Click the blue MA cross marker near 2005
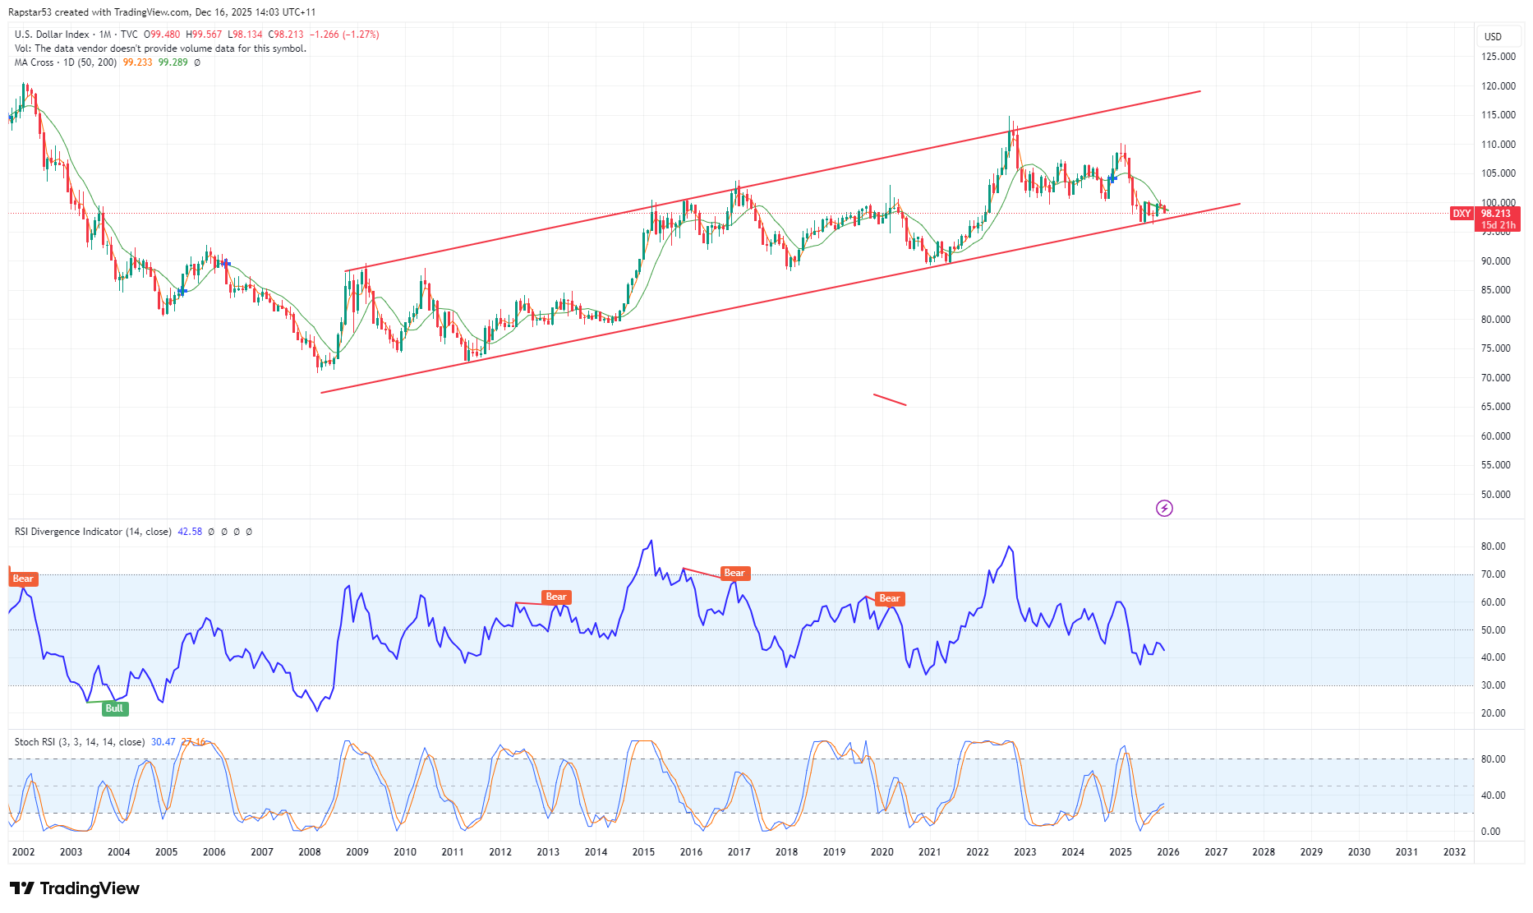Image resolution: width=1533 pixels, height=913 pixels. 182,291
